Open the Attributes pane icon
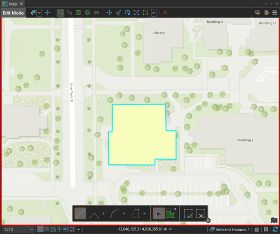The image size is (280, 234). coord(258,13)
